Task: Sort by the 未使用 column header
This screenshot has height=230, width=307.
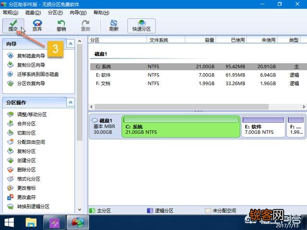Action: tap(262, 40)
